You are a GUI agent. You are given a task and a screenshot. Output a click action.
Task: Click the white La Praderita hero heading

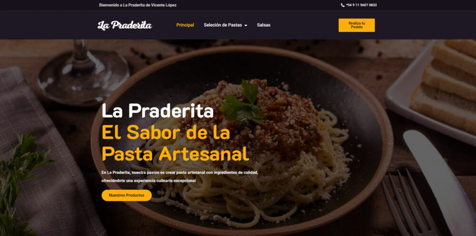point(158,111)
